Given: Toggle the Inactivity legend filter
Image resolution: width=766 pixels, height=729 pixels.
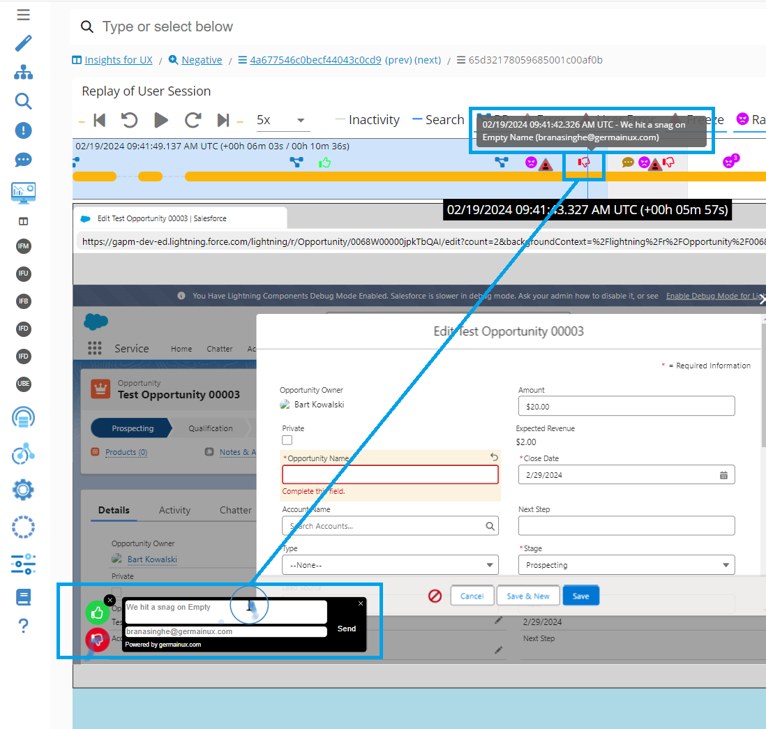Looking at the screenshot, I should [367, 120].
